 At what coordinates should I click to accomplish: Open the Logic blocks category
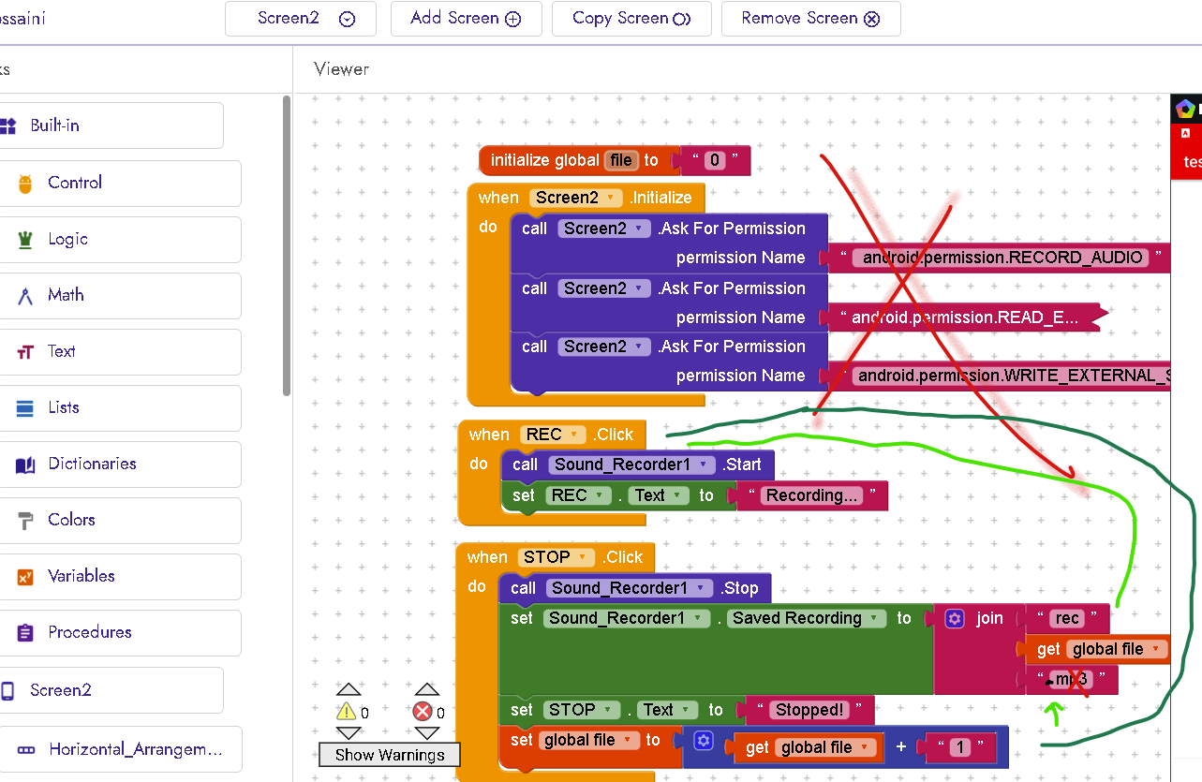pyautogui.click(x=67, y=240)
